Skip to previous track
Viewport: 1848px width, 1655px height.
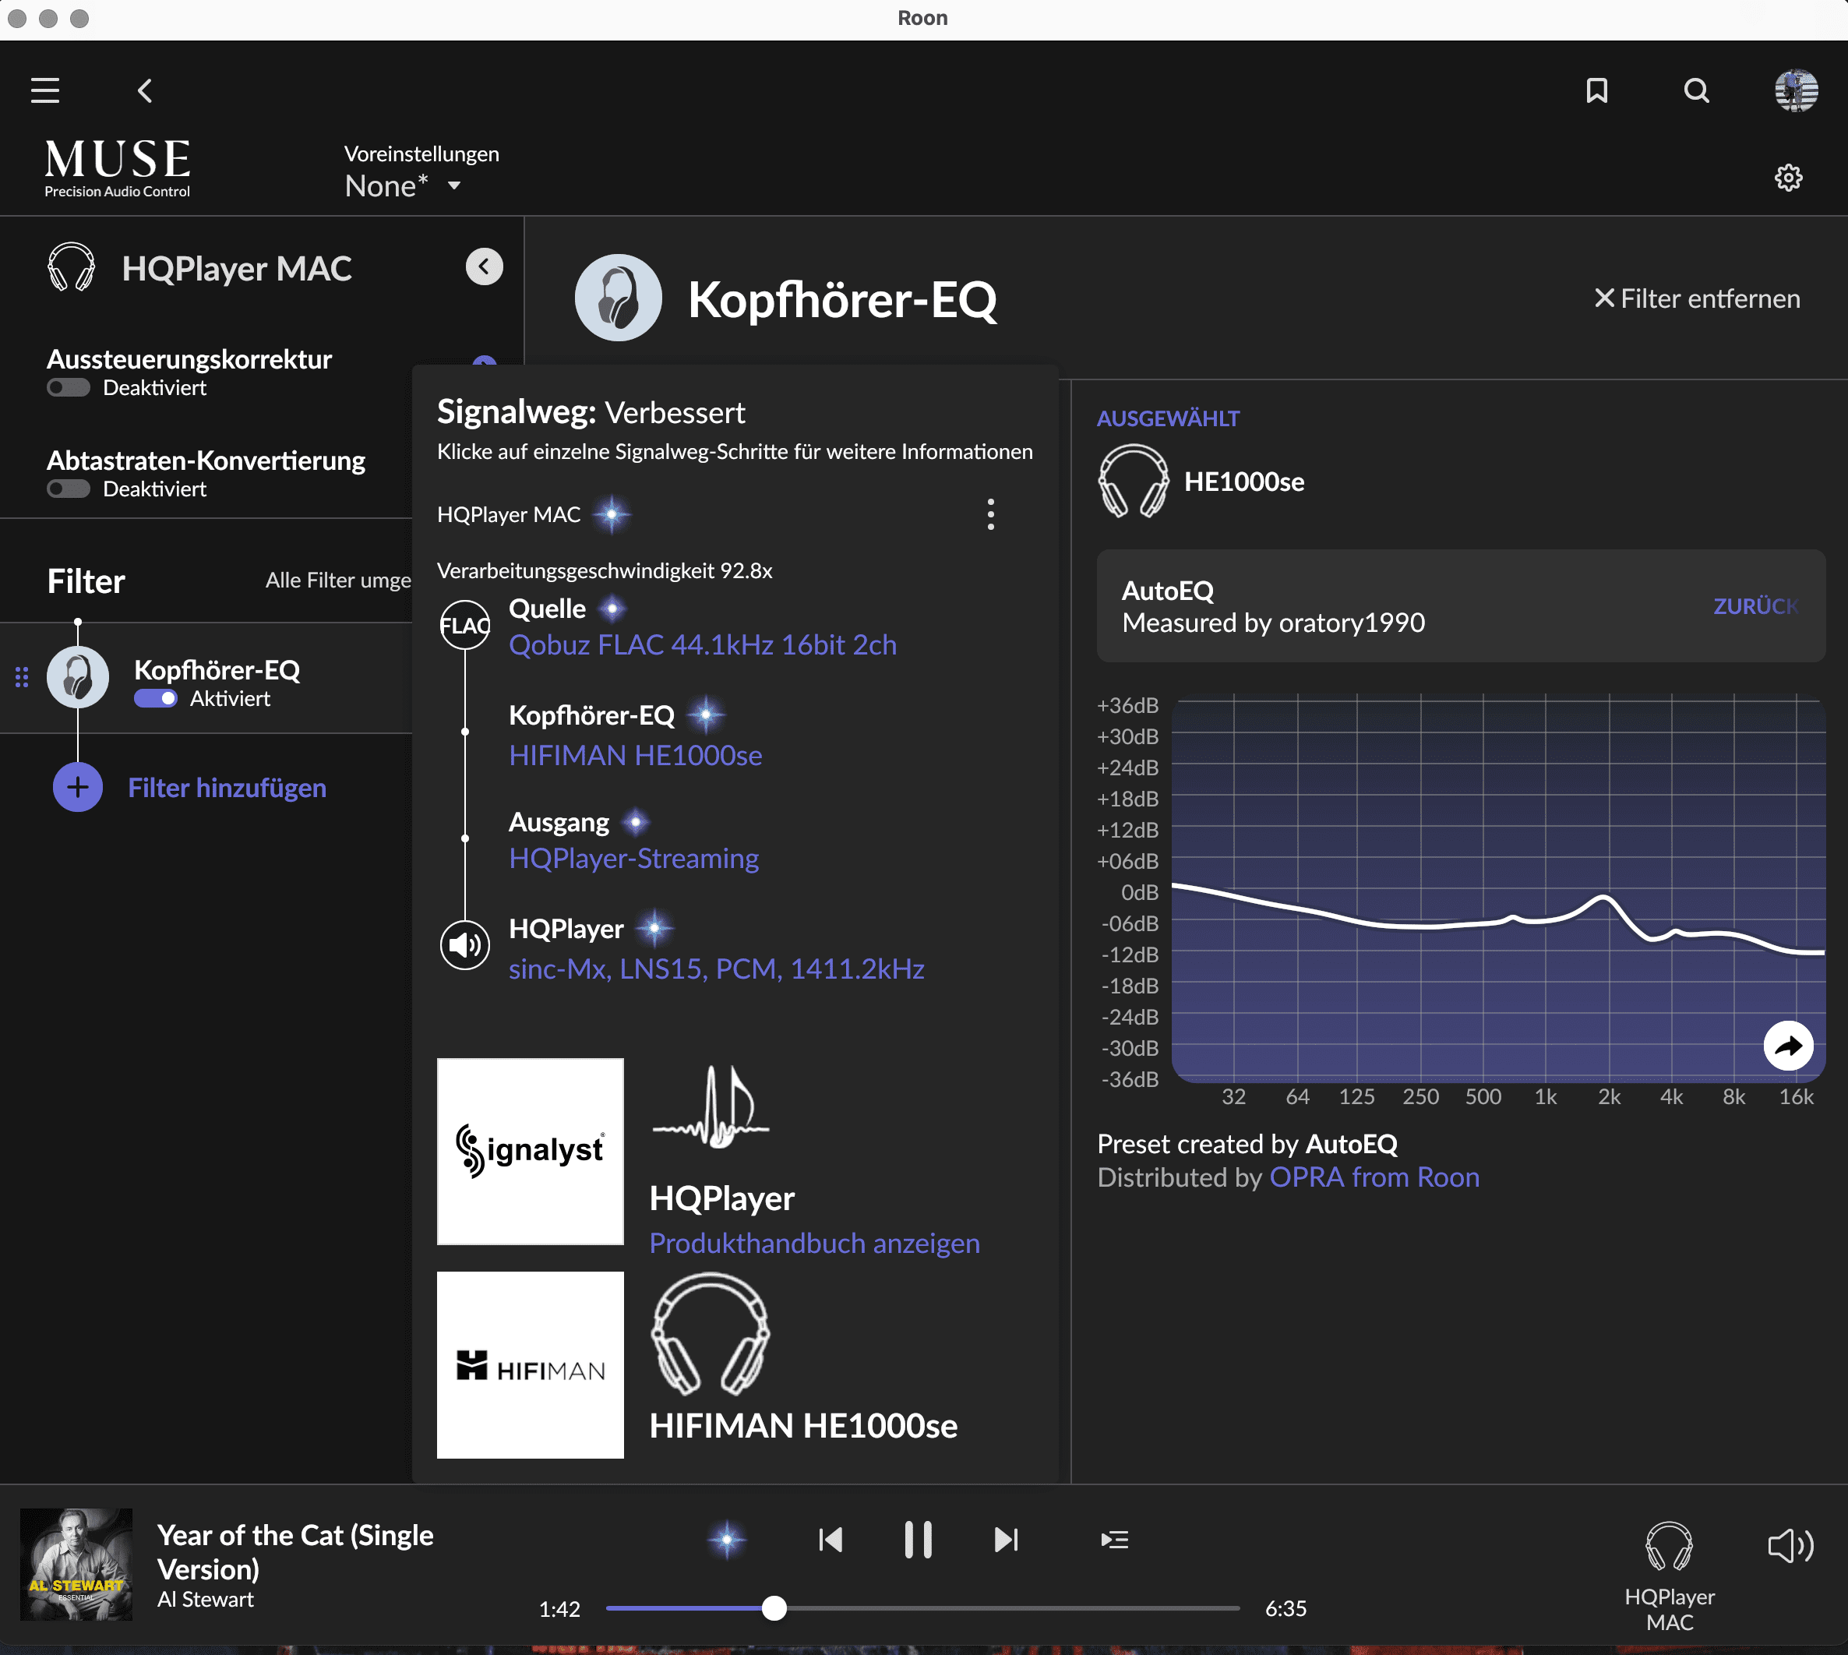[830, 1540]
